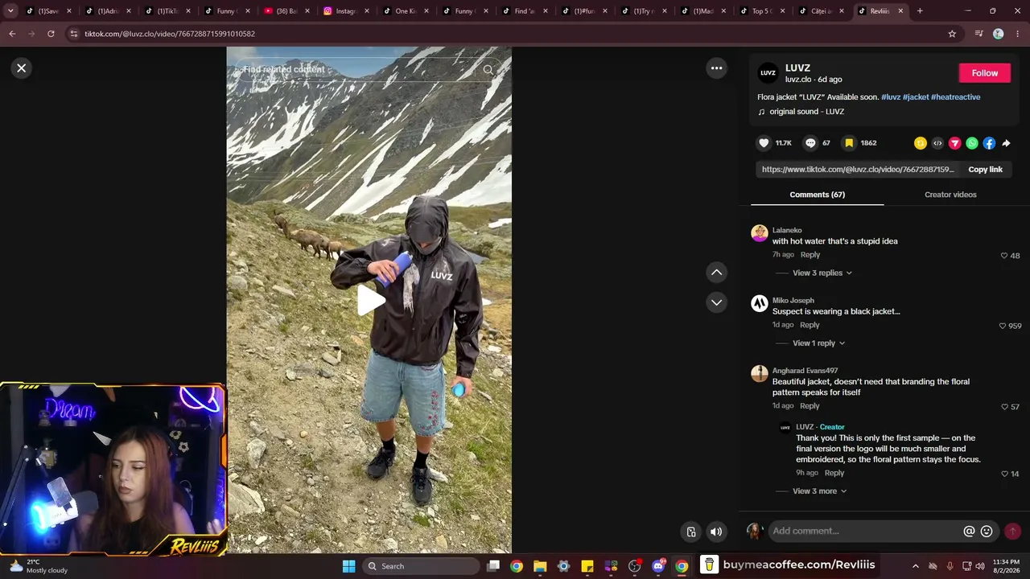Switch to the One Ki browser tab

(406, 11)
